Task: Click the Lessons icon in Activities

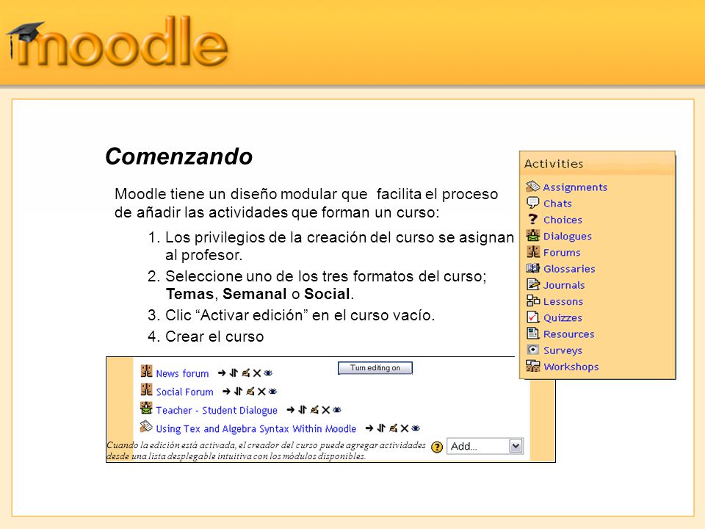Action: coord(533,301)
